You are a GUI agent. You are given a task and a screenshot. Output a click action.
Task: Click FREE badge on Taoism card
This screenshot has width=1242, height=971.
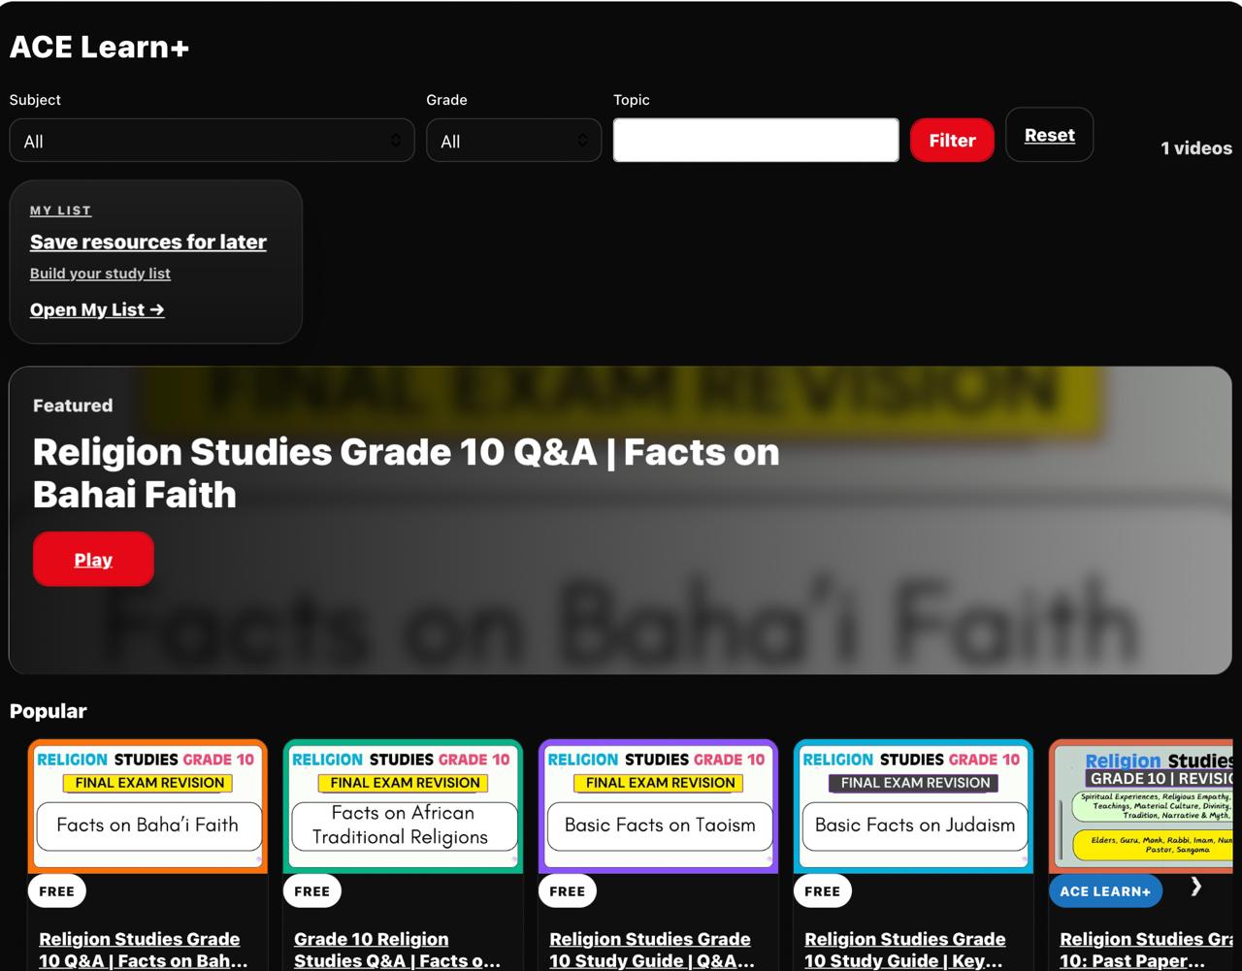[567, 890]
